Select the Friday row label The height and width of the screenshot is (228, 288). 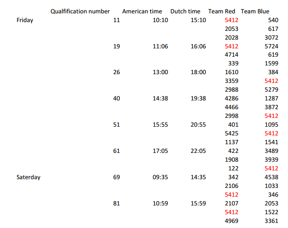[25, 20]
